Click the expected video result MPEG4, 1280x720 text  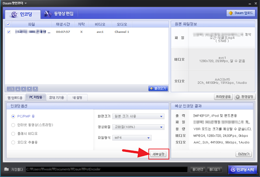[x=221, y=136]
